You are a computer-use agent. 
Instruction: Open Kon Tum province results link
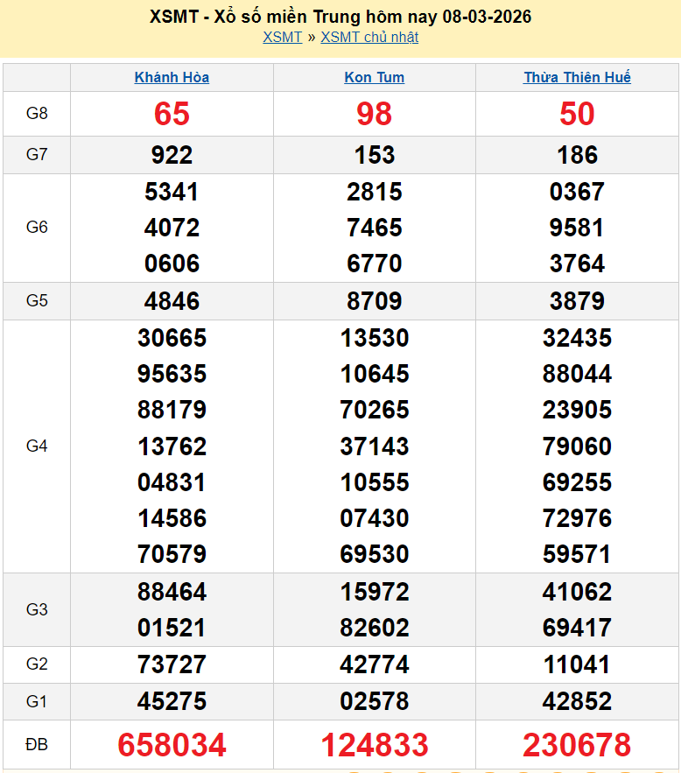375,77
